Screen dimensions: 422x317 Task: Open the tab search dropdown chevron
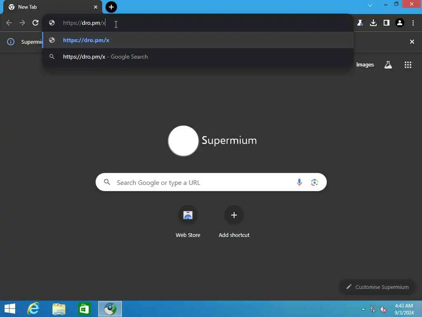tap(370, 5)
